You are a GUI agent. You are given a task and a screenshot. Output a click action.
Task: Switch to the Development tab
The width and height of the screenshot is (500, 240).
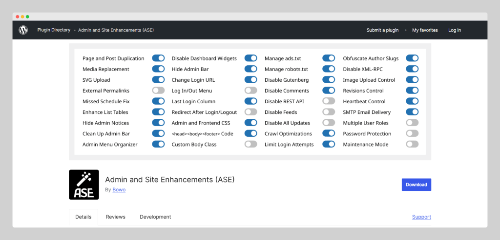coord(155,217)
